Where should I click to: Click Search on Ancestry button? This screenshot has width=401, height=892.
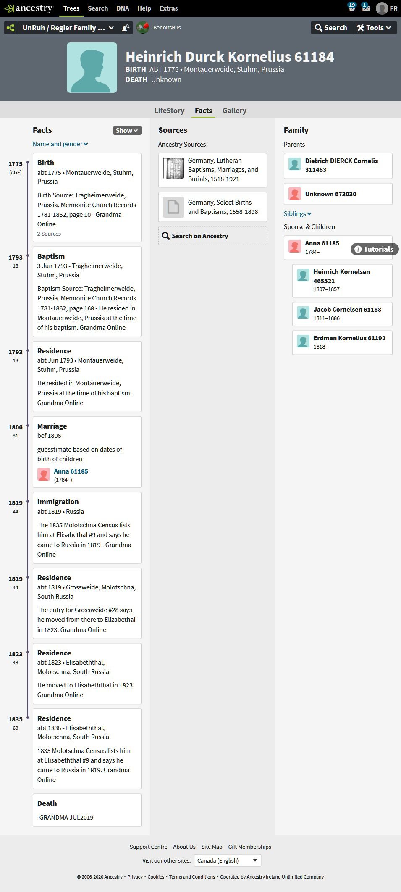click(x=212, y=236)
